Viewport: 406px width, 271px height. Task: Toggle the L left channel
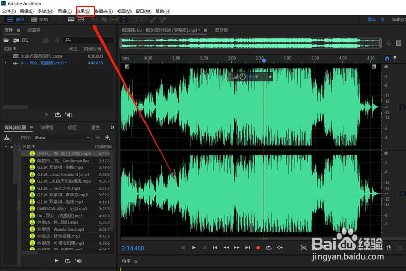[402, 107]
